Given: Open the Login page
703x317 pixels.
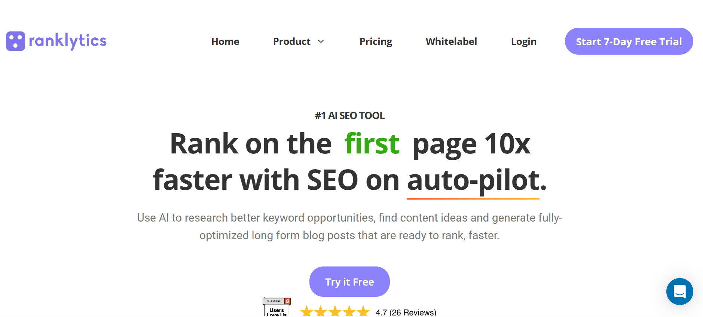Looking at the screenshot, I should click(x=524, y=42).
